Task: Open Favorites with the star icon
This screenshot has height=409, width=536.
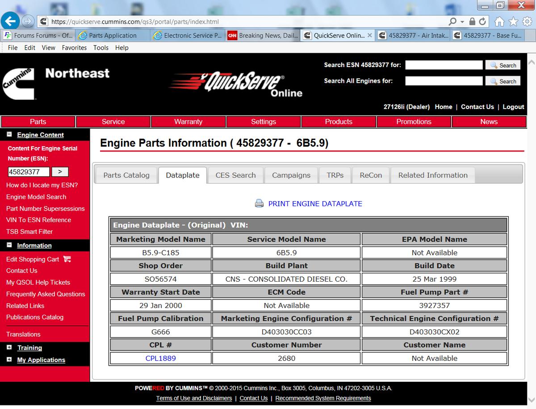Action: coord(514,21)
